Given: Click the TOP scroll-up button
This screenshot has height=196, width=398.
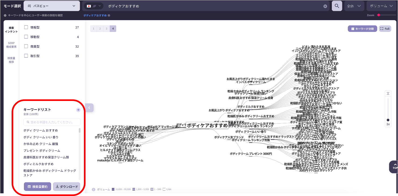Looking at the screenshot, I should [x=395, y=166].
